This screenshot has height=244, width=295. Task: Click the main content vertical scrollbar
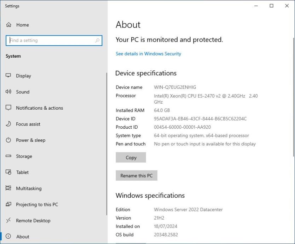point(293,95)
